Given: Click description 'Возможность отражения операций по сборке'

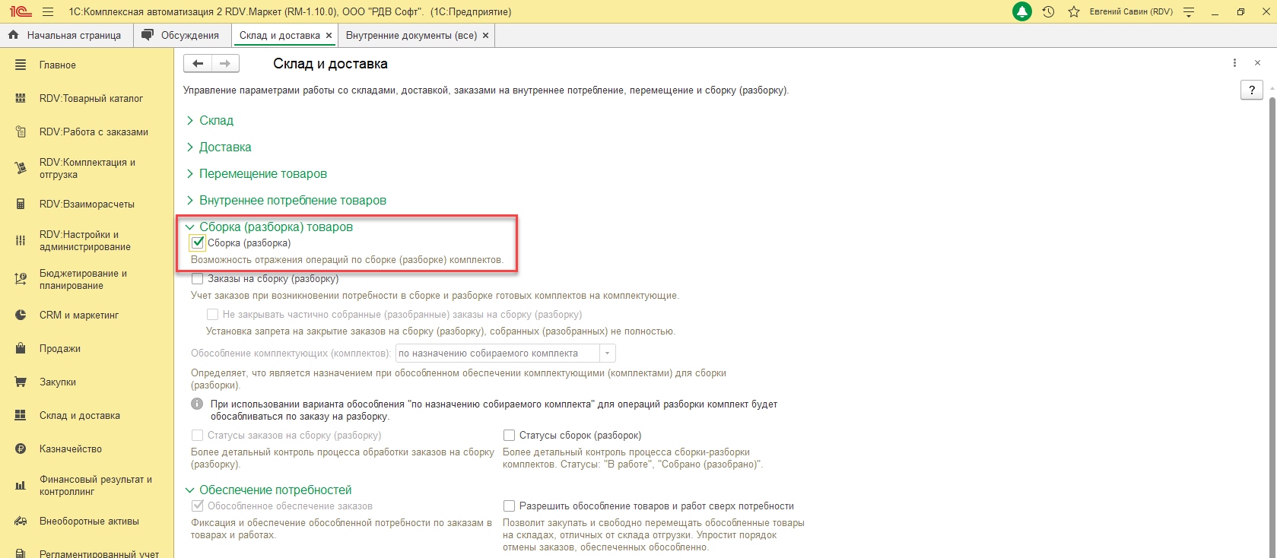Looking at the screenshot, I should point(348,260).
